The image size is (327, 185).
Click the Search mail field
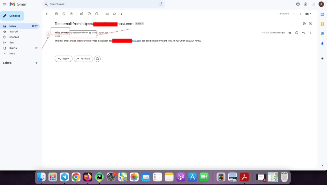click(x=103, y=4)
